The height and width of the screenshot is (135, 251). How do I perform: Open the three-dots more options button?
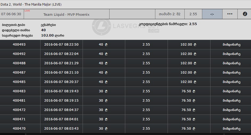pyautogui.click(x=230, y=14)
